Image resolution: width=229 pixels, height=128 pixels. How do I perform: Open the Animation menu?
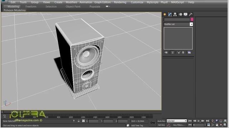click(86, 2)
